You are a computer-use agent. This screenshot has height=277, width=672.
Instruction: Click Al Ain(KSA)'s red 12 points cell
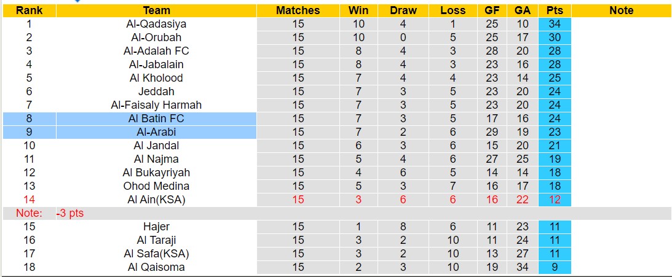[555, 200]
